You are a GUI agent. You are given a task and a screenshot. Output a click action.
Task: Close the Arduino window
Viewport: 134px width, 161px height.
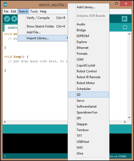click(126, 3)
